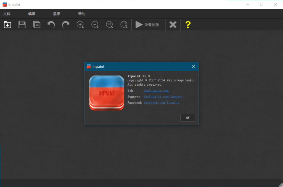Click the window resize grip corner
The image size is (283, 187).
(x=281, y=185)
